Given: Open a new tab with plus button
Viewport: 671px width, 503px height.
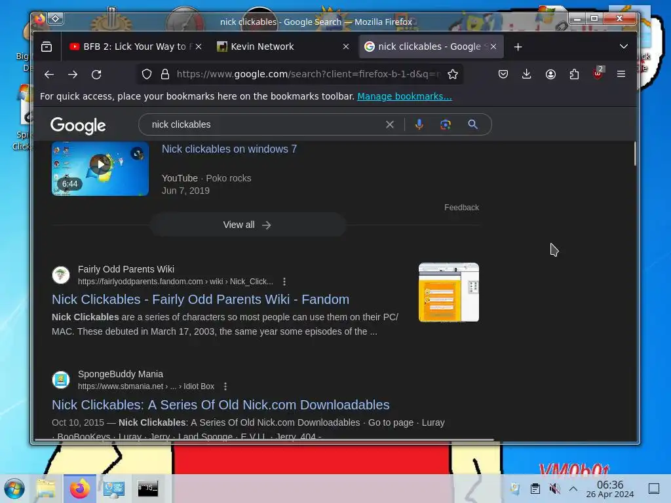Looking at the screenshot, I should (518, 47).
